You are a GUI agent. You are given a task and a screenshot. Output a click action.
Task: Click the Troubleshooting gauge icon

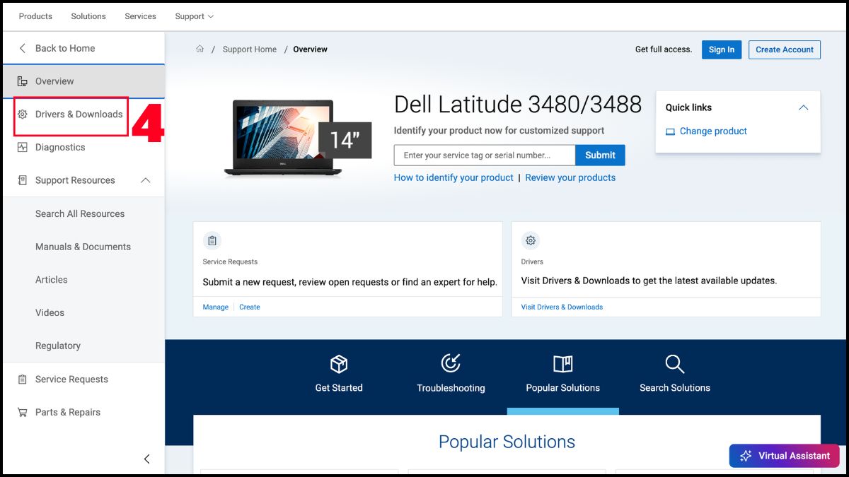click(451, 364)
